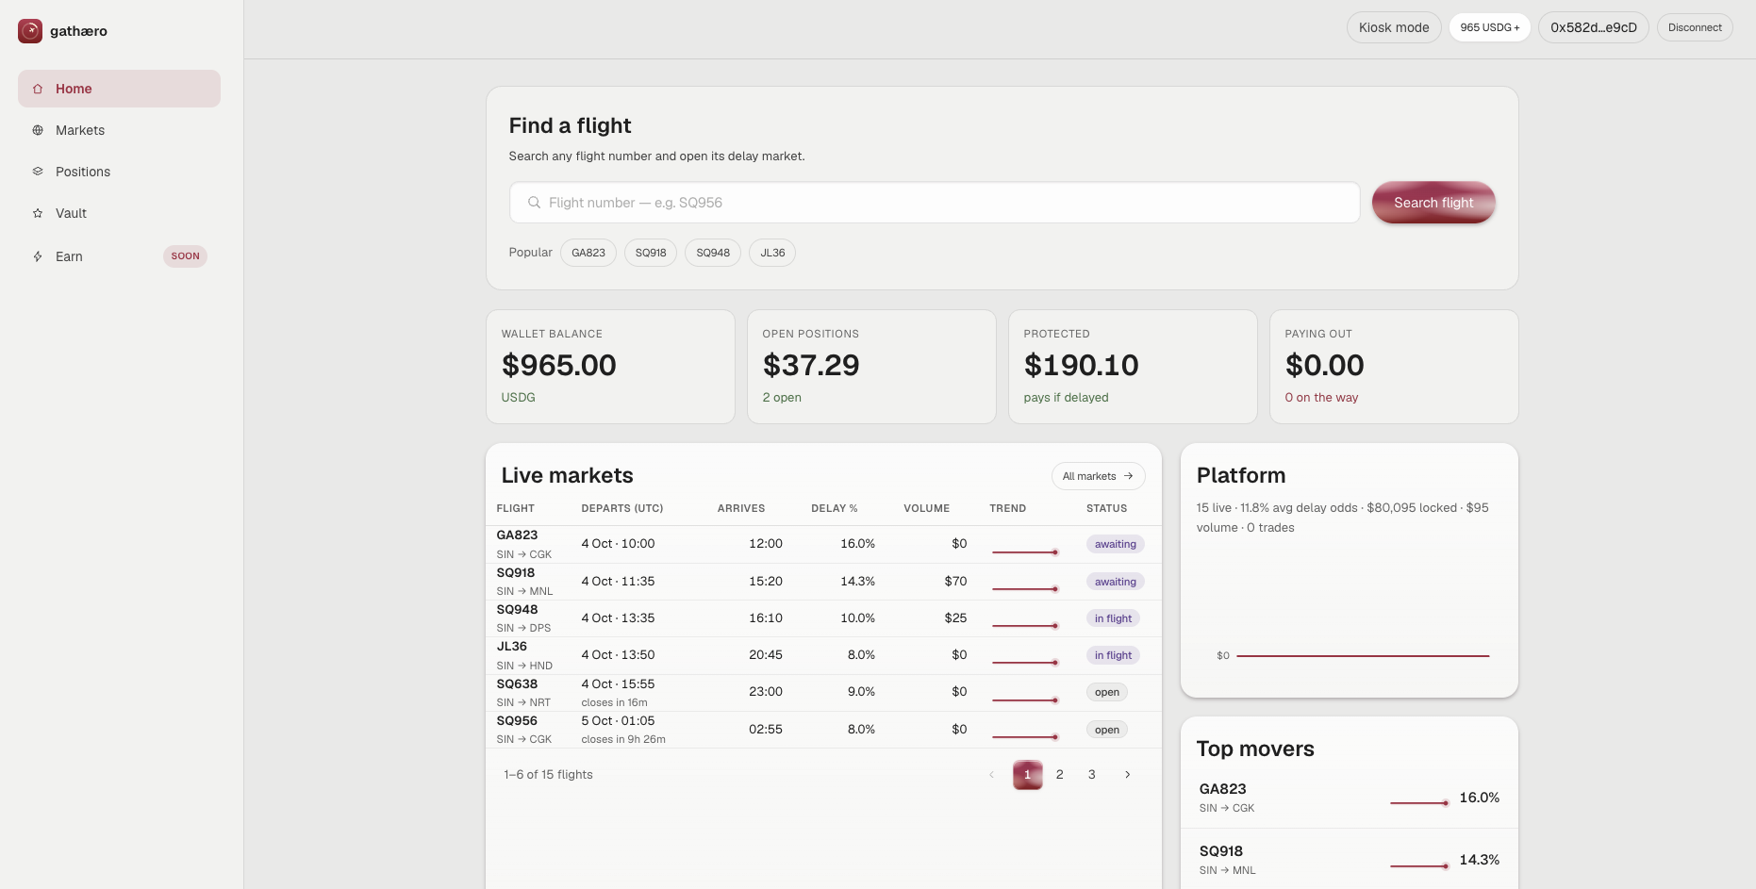
Task: Select popular flight chip SQ918
Action: pyautogui.click(x=651, y=253)
